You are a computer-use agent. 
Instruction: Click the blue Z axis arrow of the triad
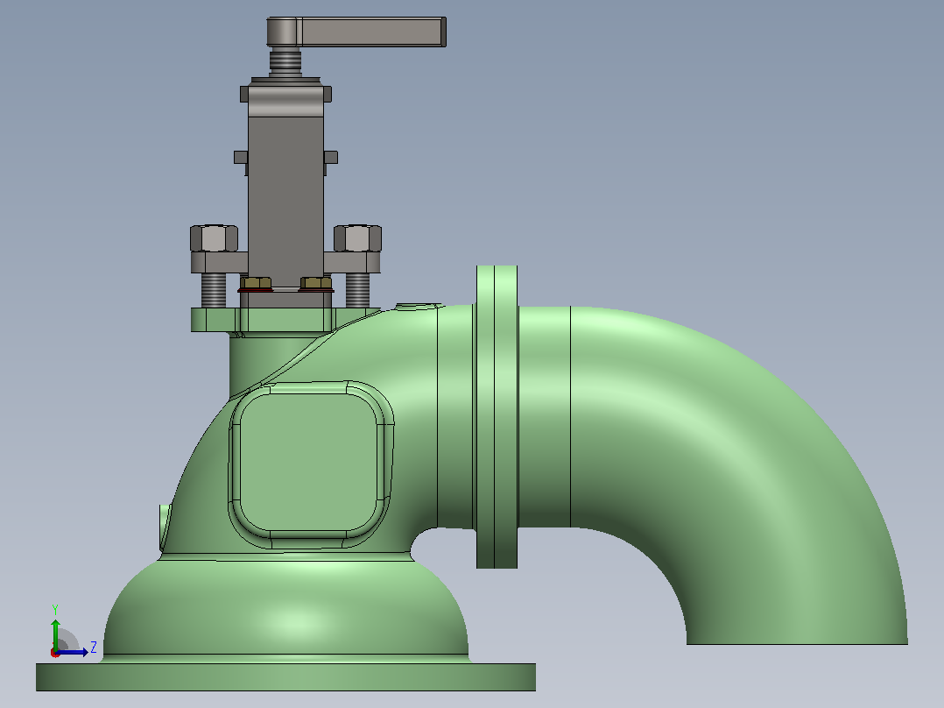74,652
